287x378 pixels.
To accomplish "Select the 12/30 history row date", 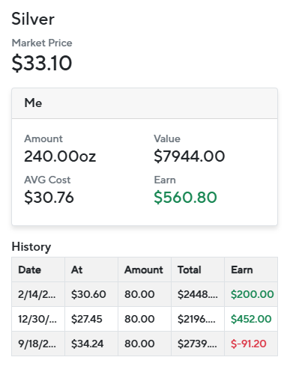I will [x=37, y=319].
